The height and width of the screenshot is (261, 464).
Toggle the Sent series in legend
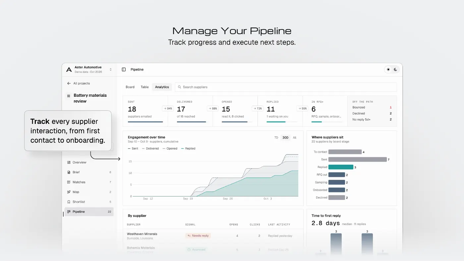click(133, 148)
